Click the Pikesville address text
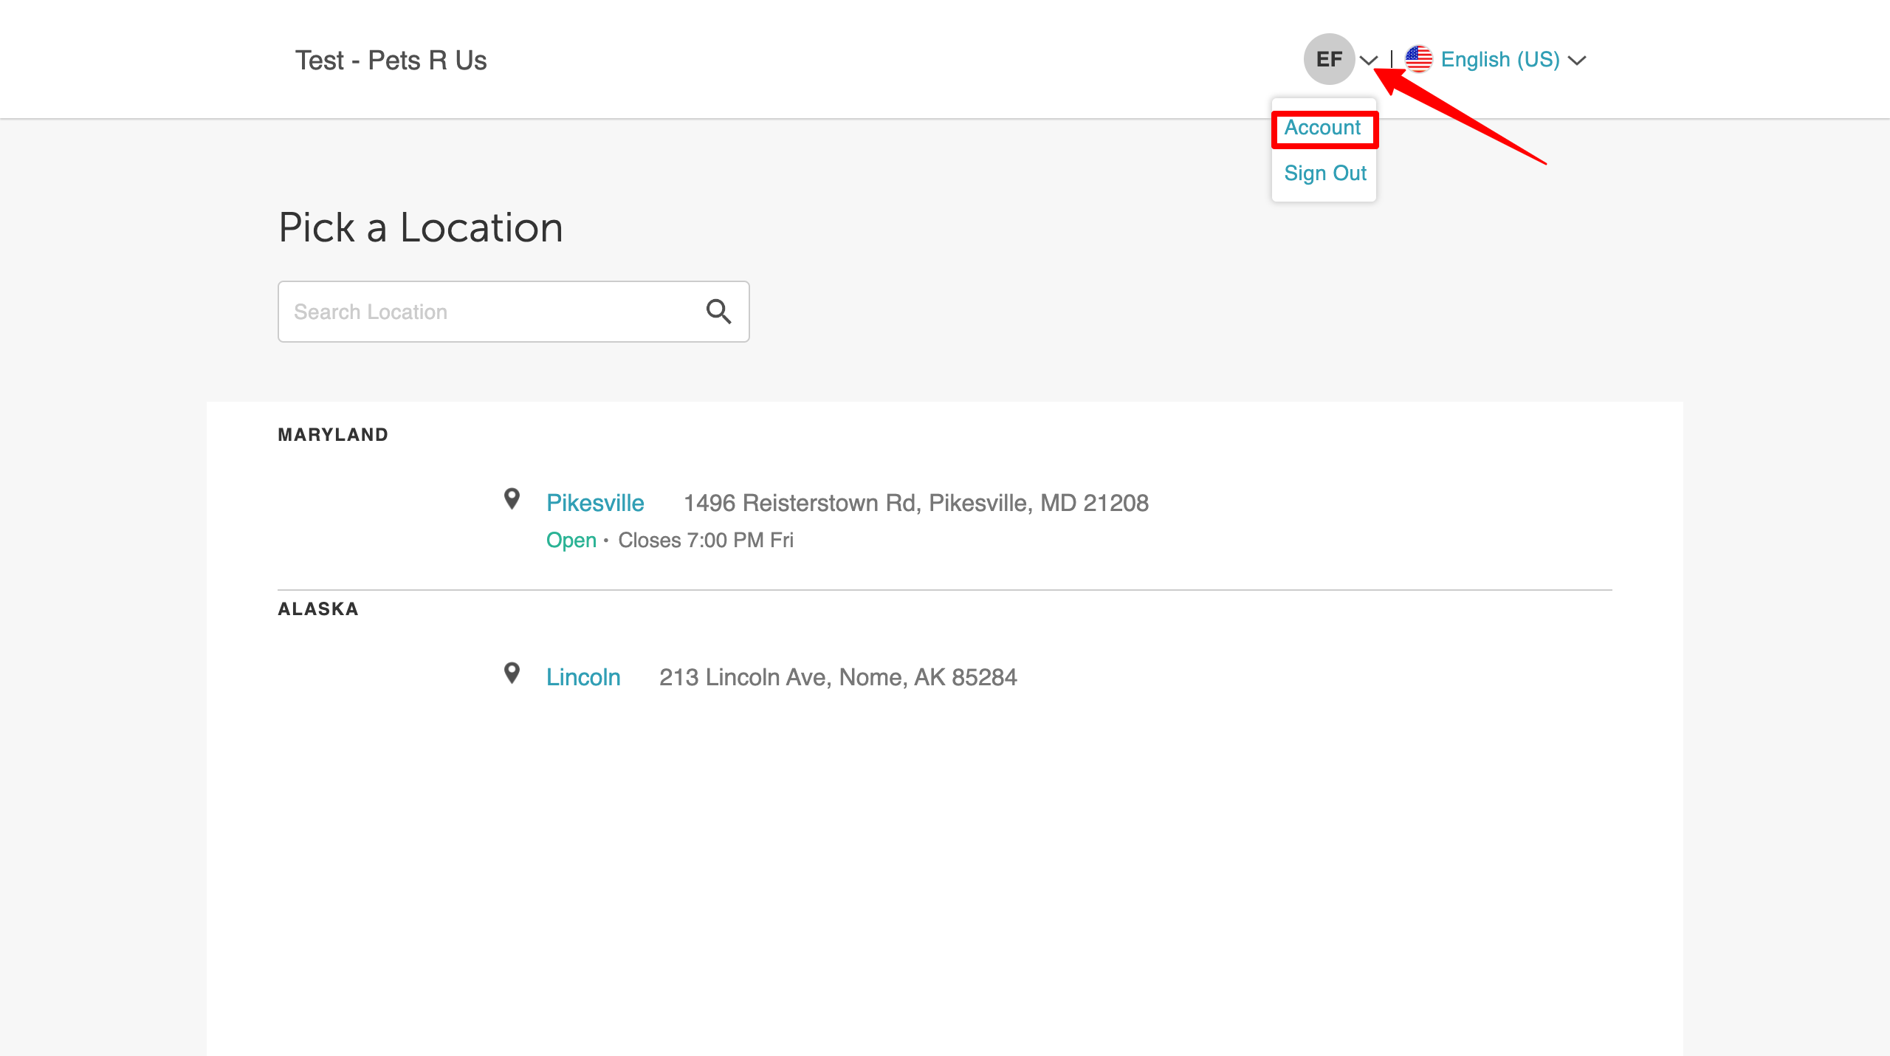 click(915, 503)
